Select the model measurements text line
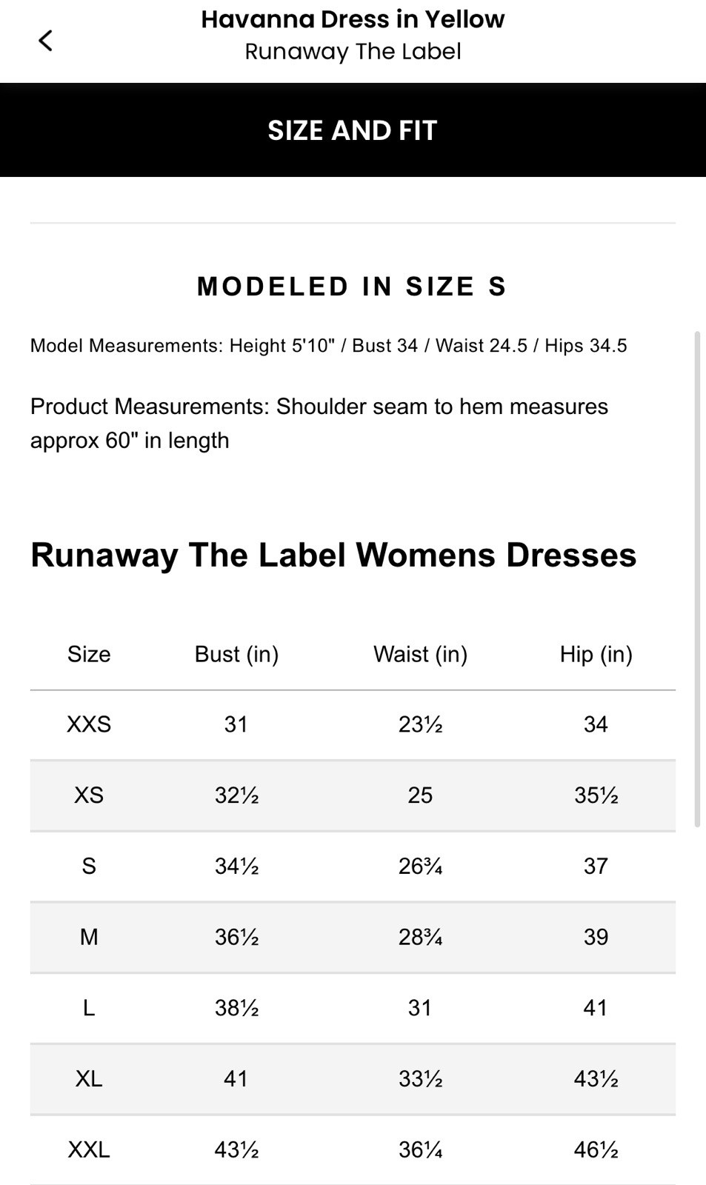The image size is (706, 1185). click(327, 345)
